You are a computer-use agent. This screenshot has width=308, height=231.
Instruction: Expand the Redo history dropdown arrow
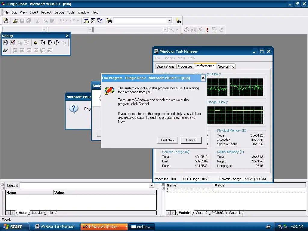(78, 21)
